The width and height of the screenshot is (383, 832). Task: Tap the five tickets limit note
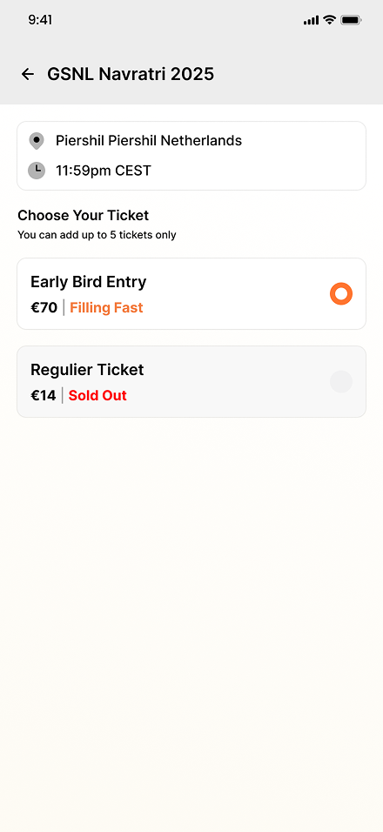[x=97, y=234]
